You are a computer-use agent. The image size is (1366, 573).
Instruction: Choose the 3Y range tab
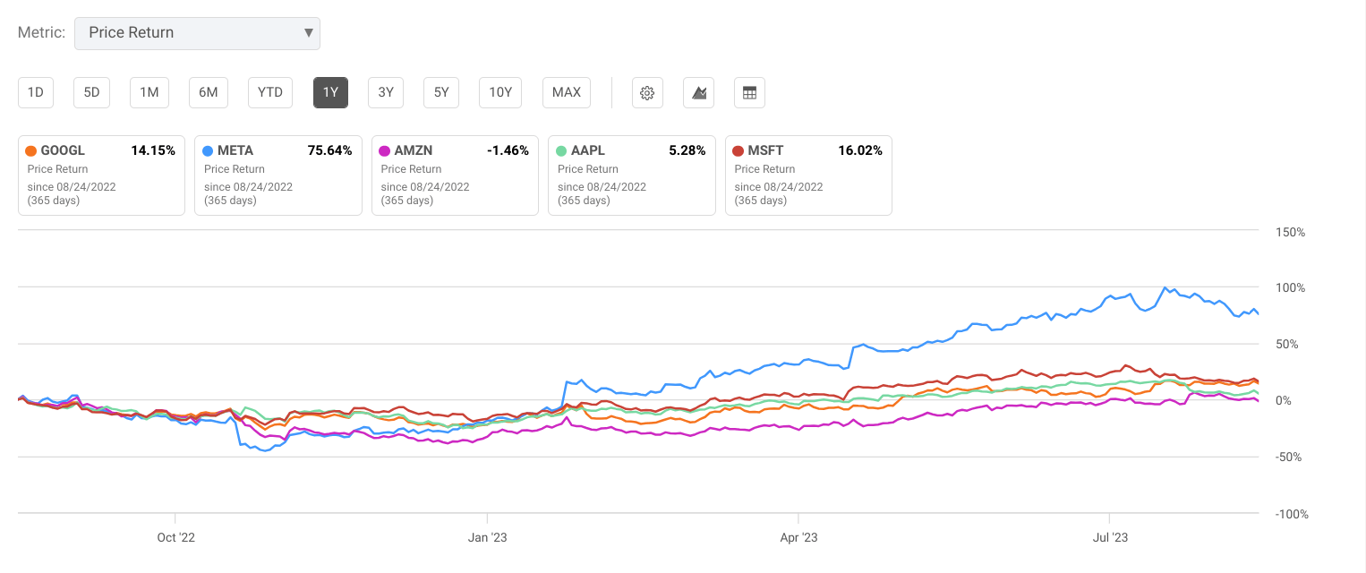[x=386, y=92]
